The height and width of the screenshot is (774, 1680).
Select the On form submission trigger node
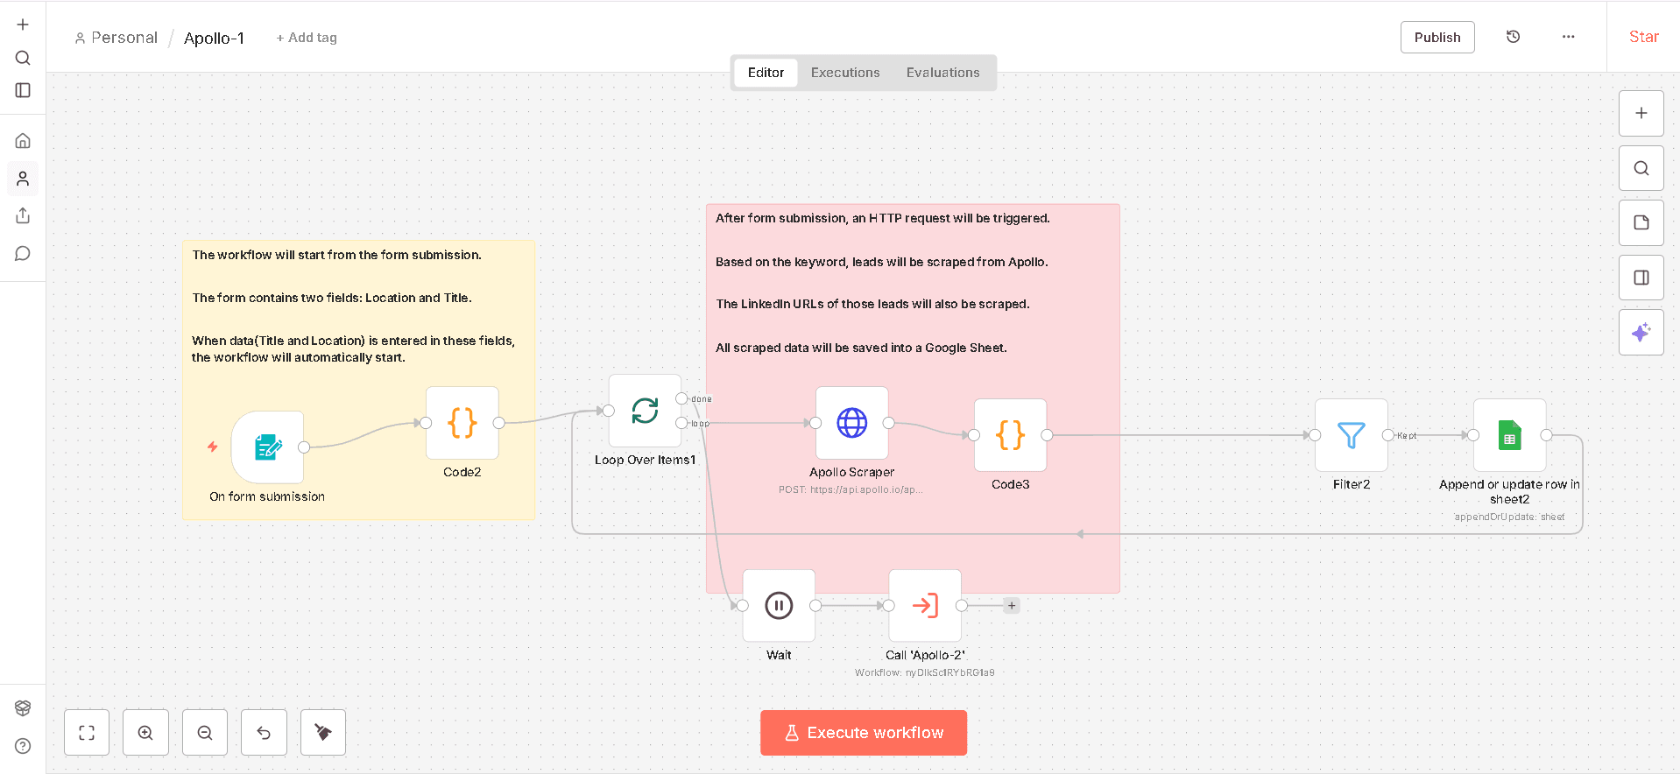coord(267,447)
